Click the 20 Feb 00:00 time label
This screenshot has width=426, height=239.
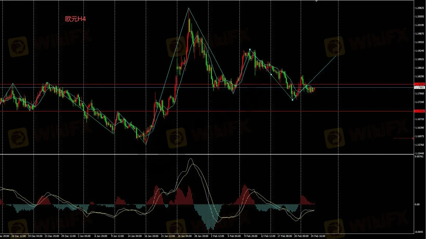point(301,236)
